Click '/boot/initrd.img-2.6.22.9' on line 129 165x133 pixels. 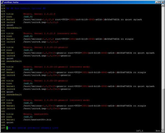[x=41, y=22]
